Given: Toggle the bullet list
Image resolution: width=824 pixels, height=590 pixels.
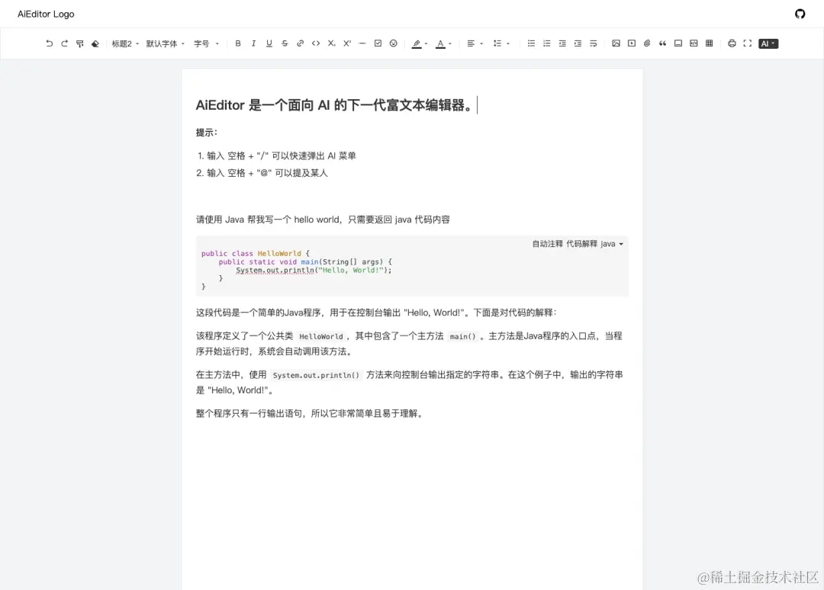Looking at the screenshot, I should 531,43.
